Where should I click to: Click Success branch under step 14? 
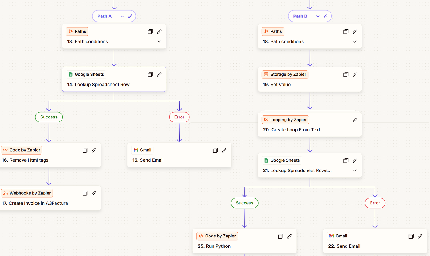(x=49, y=117)
